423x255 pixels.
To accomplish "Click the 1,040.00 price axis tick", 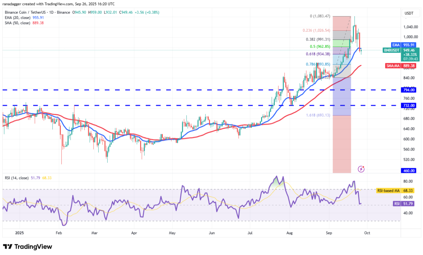I will click(x=411, y=27).
